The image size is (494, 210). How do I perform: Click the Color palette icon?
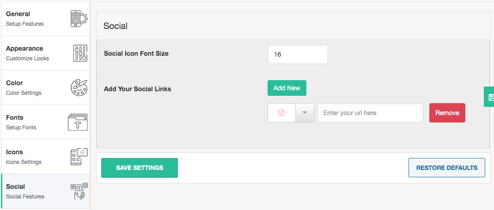point(79,87)
